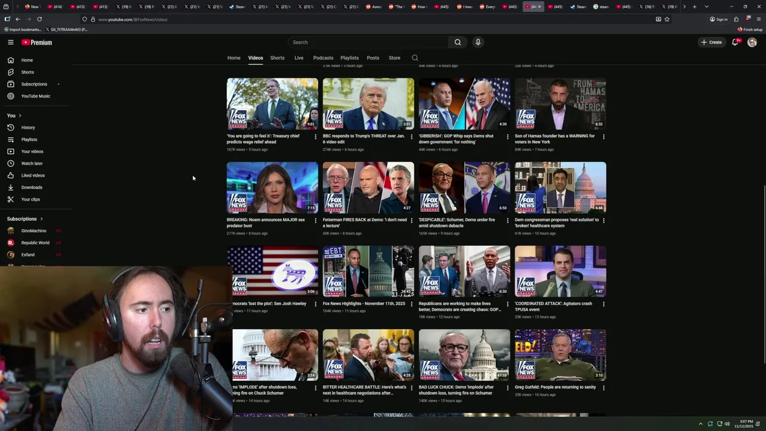Open Fox News Highlights November 11th title

click(x=364, y=303)
